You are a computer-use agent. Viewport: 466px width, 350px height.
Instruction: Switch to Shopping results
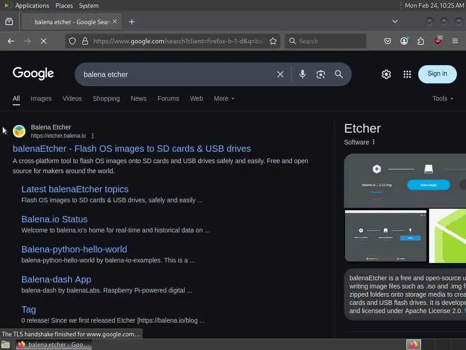(x=106, y=98)
